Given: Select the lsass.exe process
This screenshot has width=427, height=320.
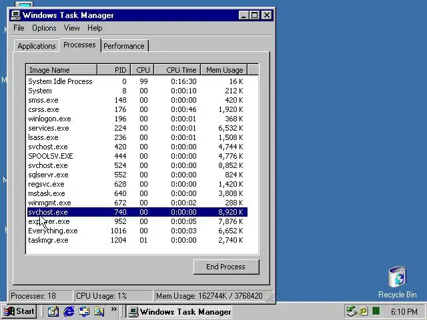Looking at the screenshot, I should pos(137,137).
